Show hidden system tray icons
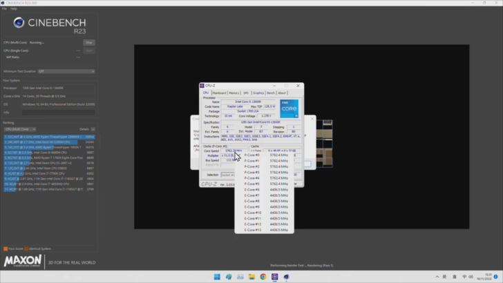Viewport: 503px width, 283px height. (437, 277)
